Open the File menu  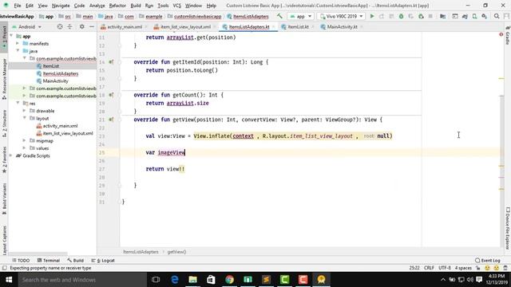(18, 6)
